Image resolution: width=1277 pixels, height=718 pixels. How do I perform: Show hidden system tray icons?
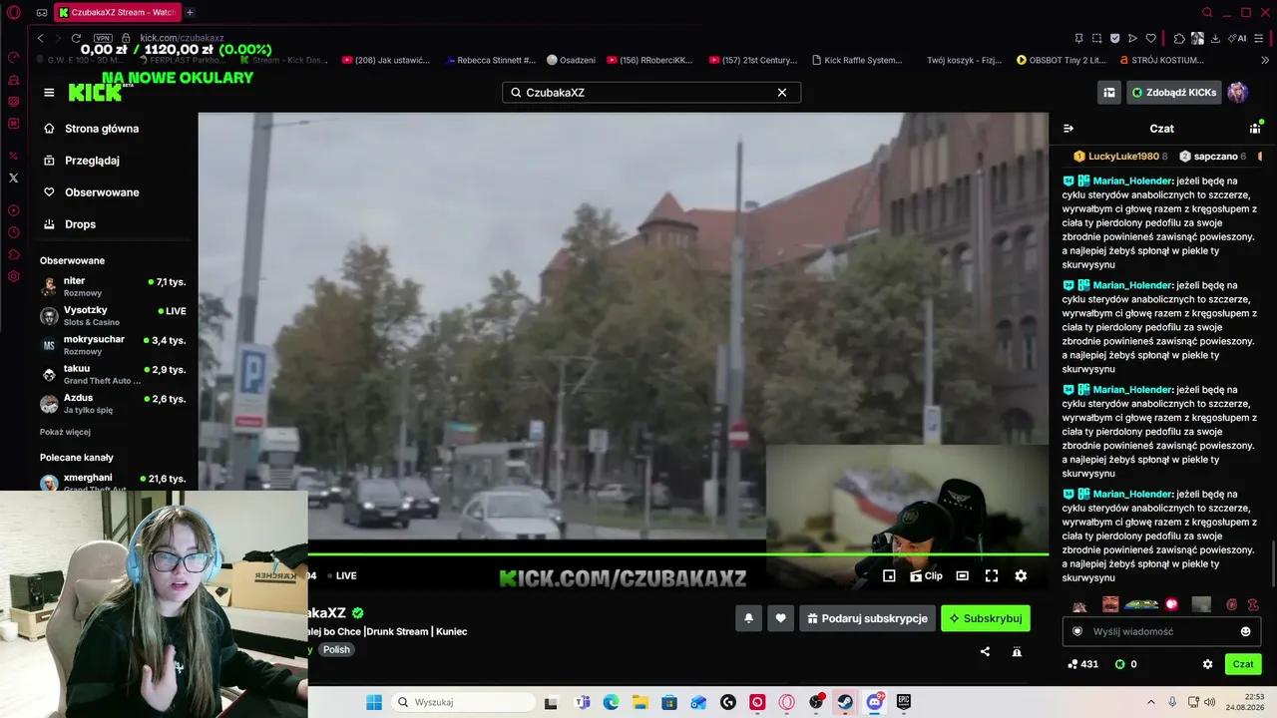[1150, 702]
